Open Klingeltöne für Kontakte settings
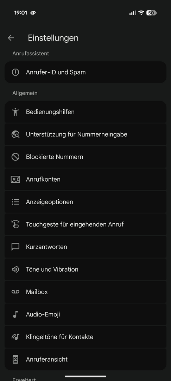171x381 pixels. [x=85, y=337]
